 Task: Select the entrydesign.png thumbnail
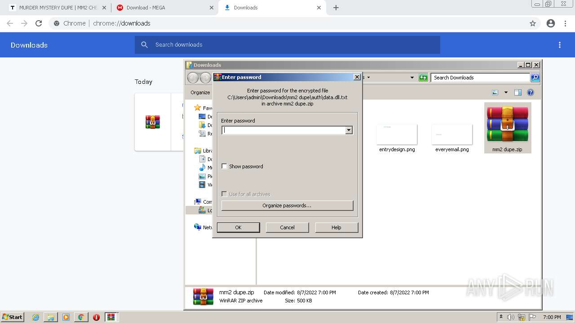tap(397, 135)
